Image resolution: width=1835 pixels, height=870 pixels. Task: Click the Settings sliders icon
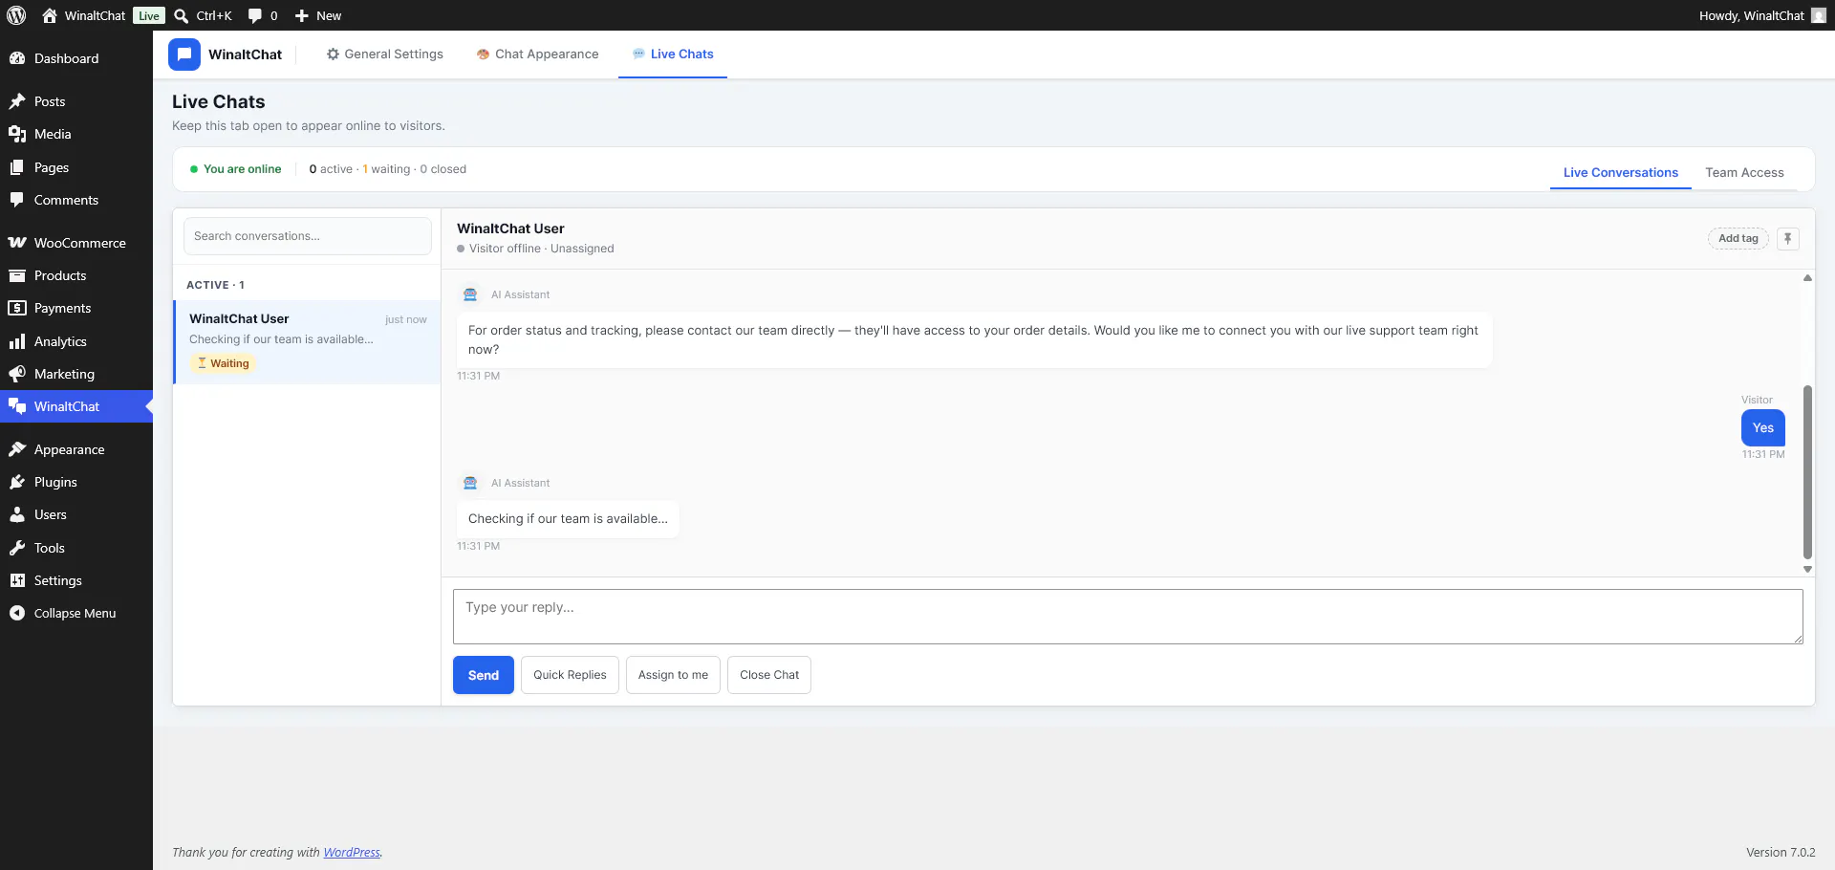[17, 580]
